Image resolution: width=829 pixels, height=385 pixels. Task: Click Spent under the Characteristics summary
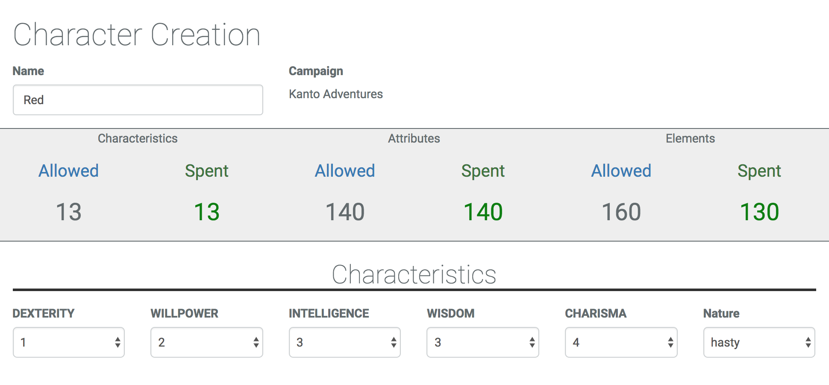click(207, 171)
